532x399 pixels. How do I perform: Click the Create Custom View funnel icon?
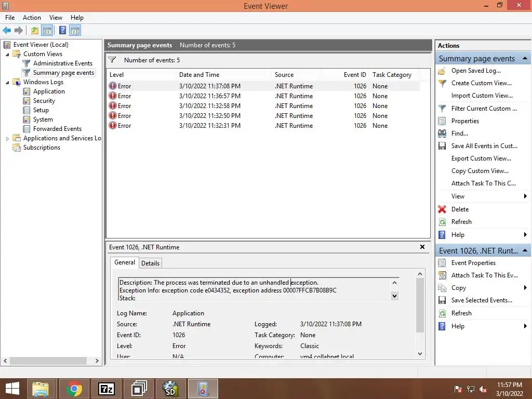point(442,83)
